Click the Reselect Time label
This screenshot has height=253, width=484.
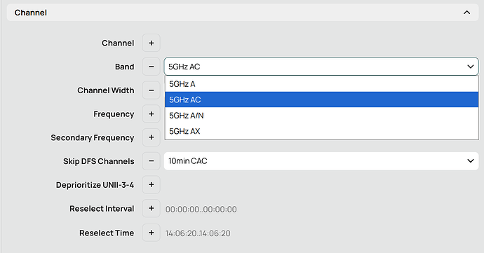[107, 233]
